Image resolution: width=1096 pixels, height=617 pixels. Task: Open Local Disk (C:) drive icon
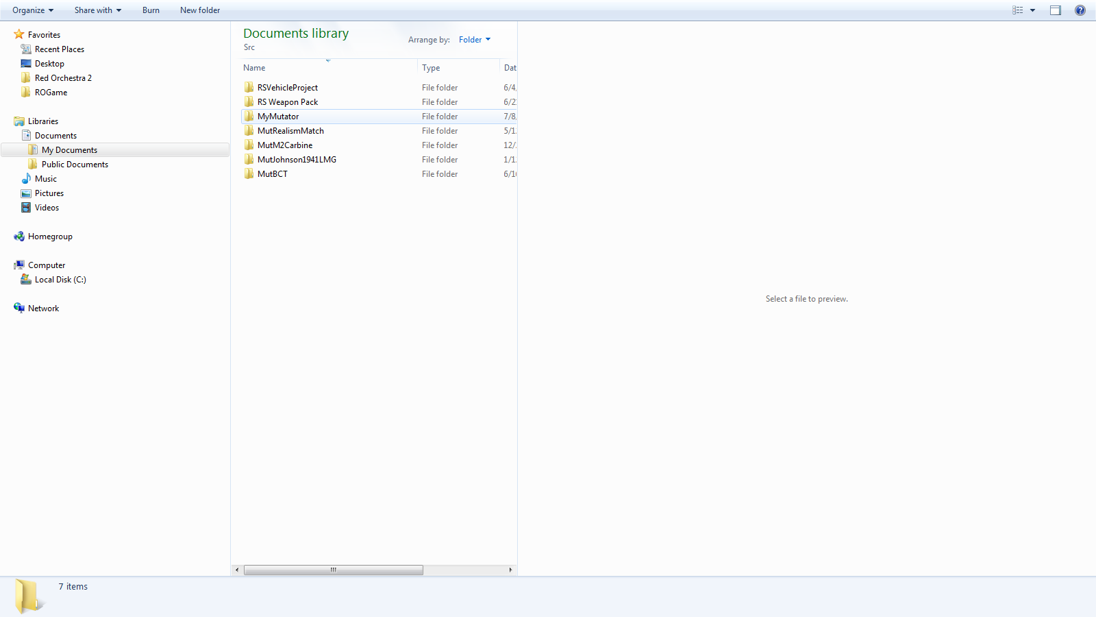pyautogui.click(x=26, y=279)
